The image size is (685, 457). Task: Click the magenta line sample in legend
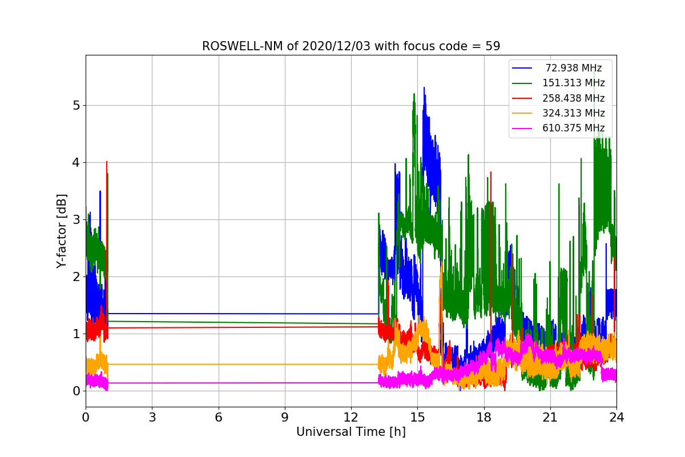click(x=523, y=128)
